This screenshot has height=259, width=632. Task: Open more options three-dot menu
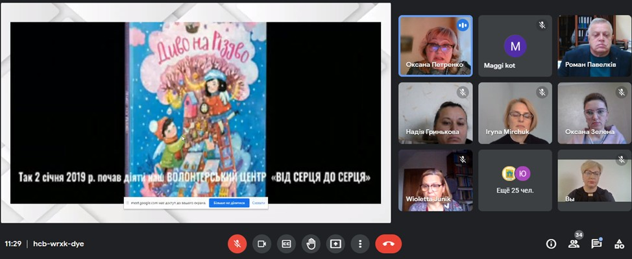click(x=360, y=243)
